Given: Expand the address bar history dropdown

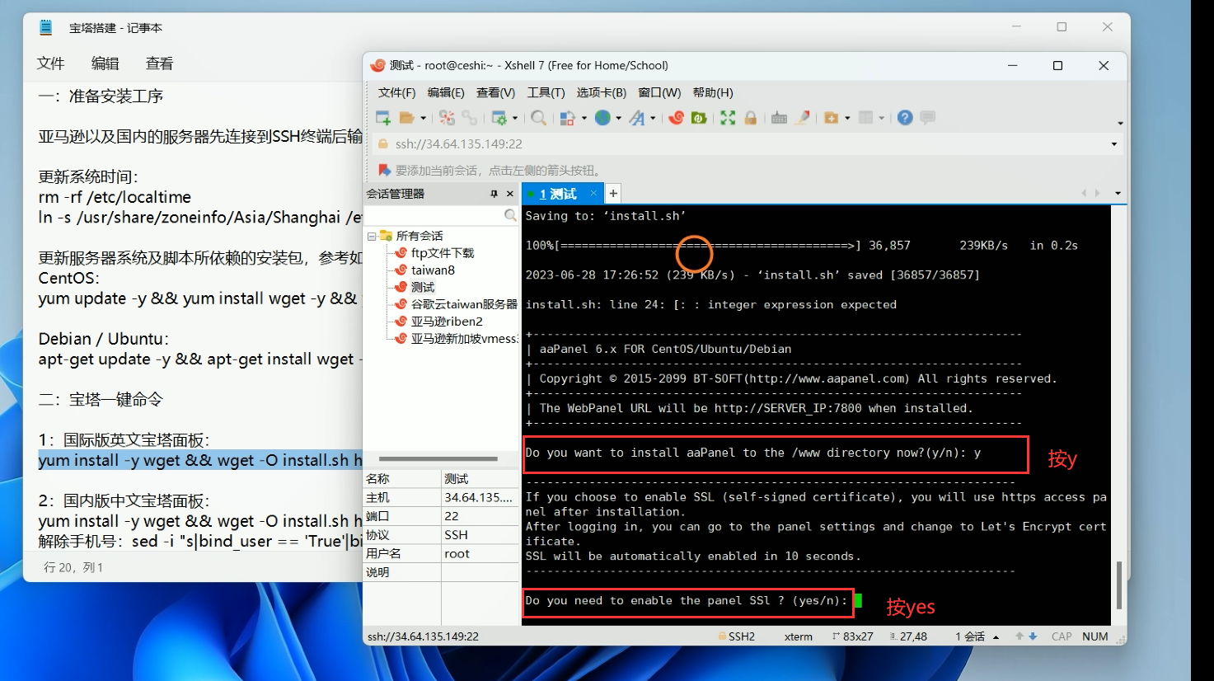Looking at the screenshot, I should pyautogui.click(x=1114, y=144).
